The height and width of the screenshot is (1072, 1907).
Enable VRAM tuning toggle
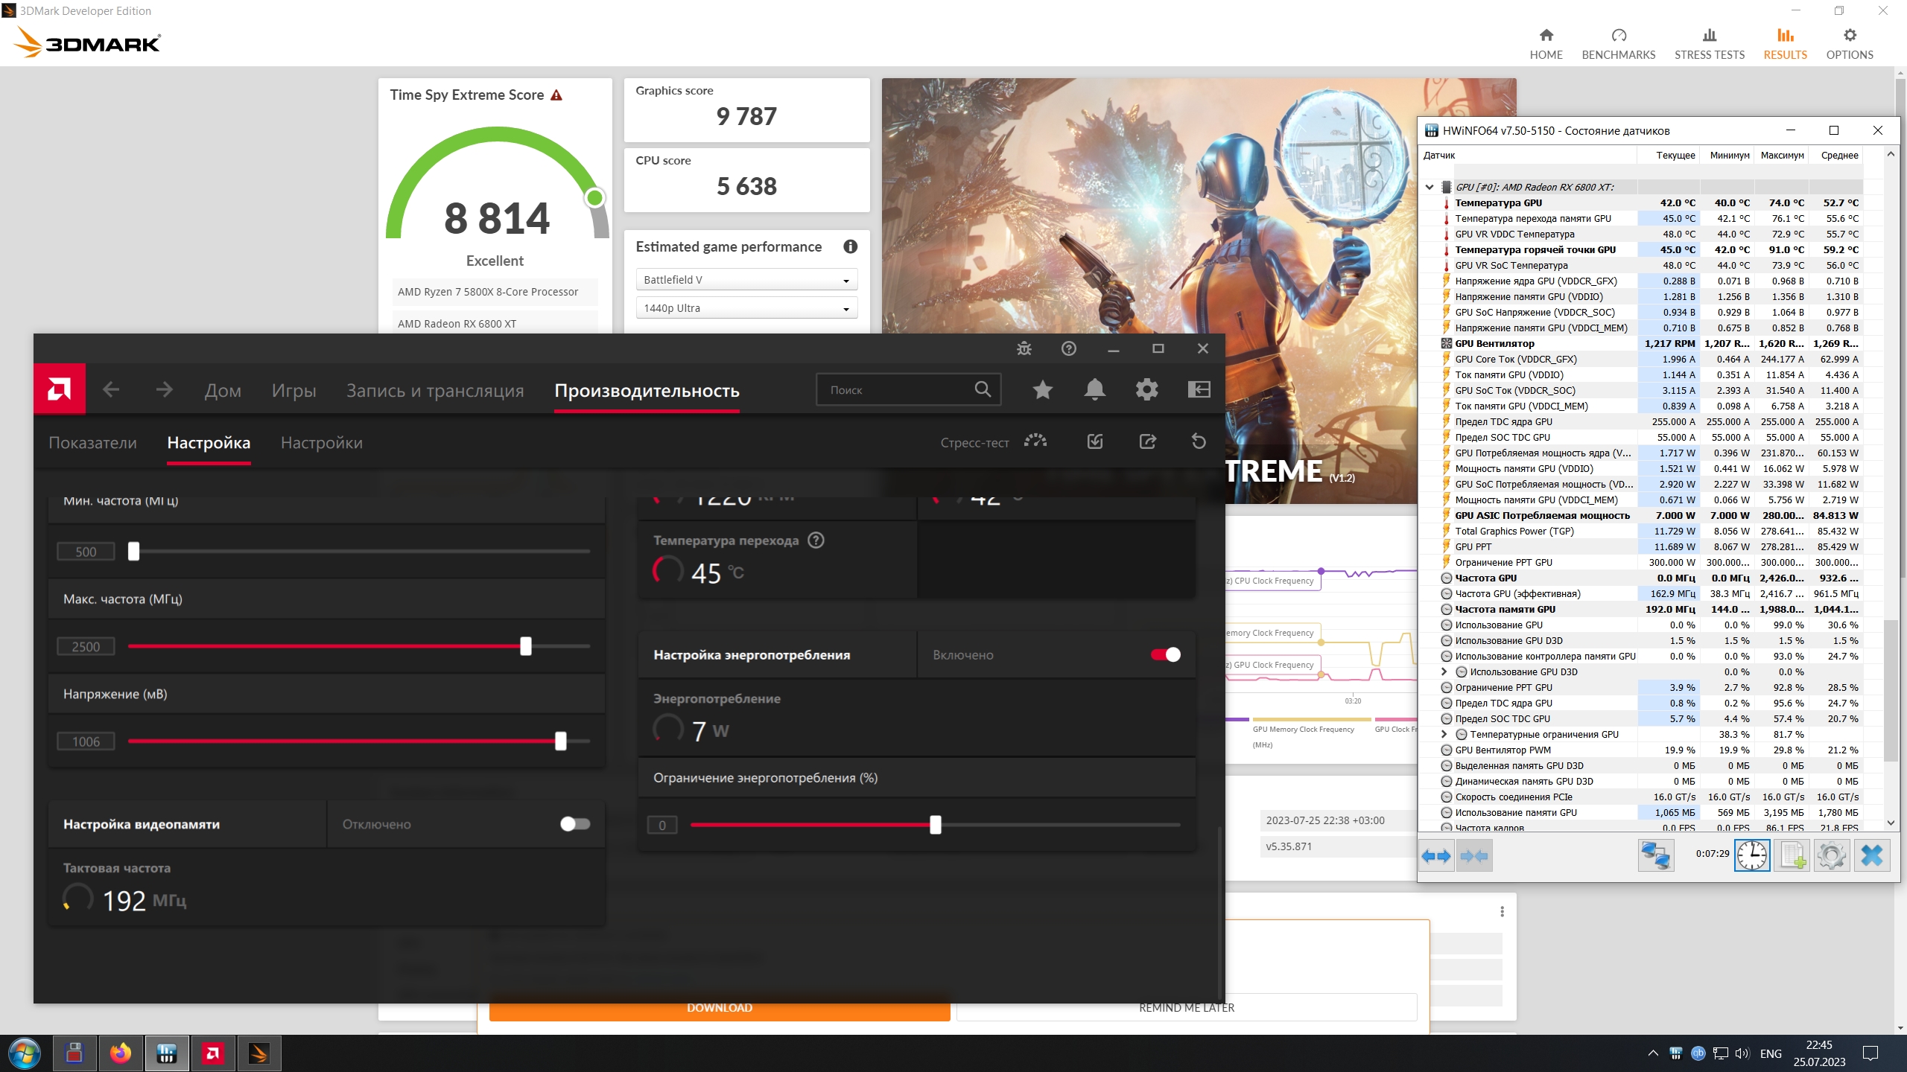[575, 824]
